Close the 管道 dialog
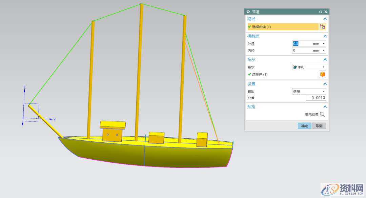This screenshot has width=366, height=198. (x=326, y=12)
